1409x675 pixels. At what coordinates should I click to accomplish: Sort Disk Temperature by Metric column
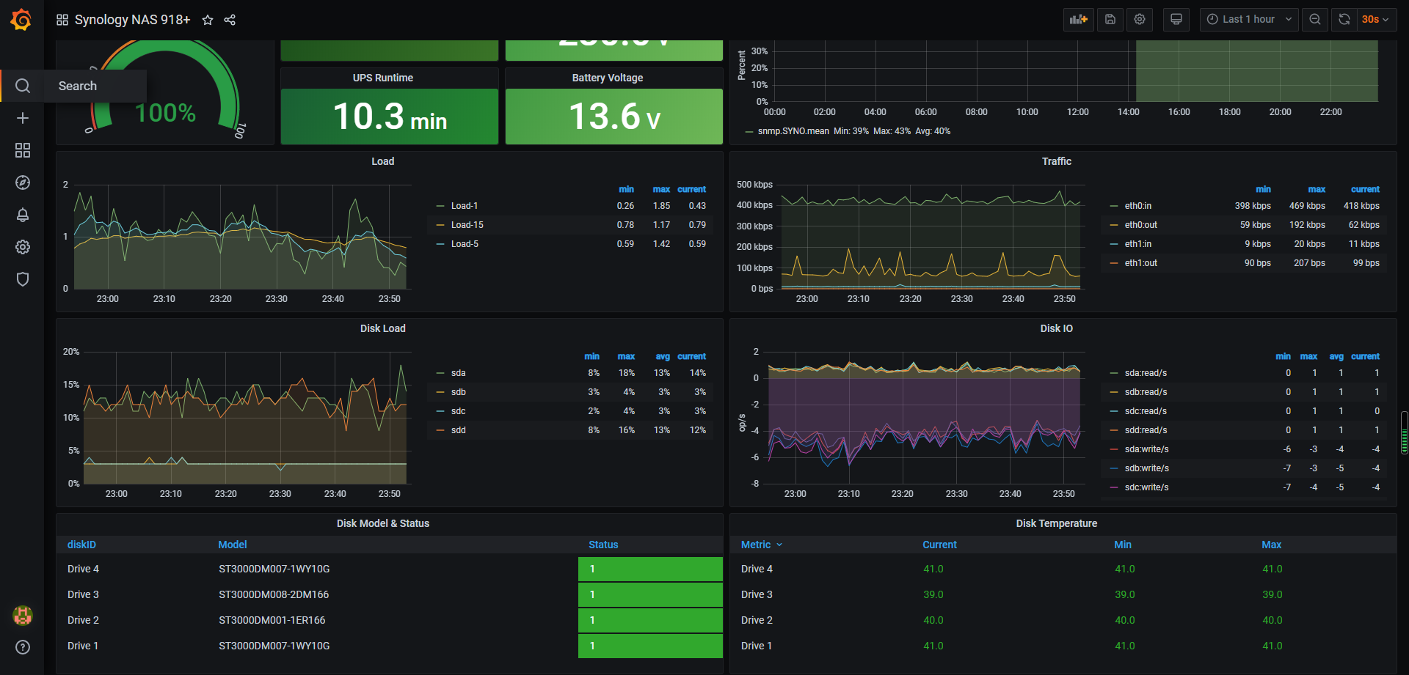[x=762, y=545]
